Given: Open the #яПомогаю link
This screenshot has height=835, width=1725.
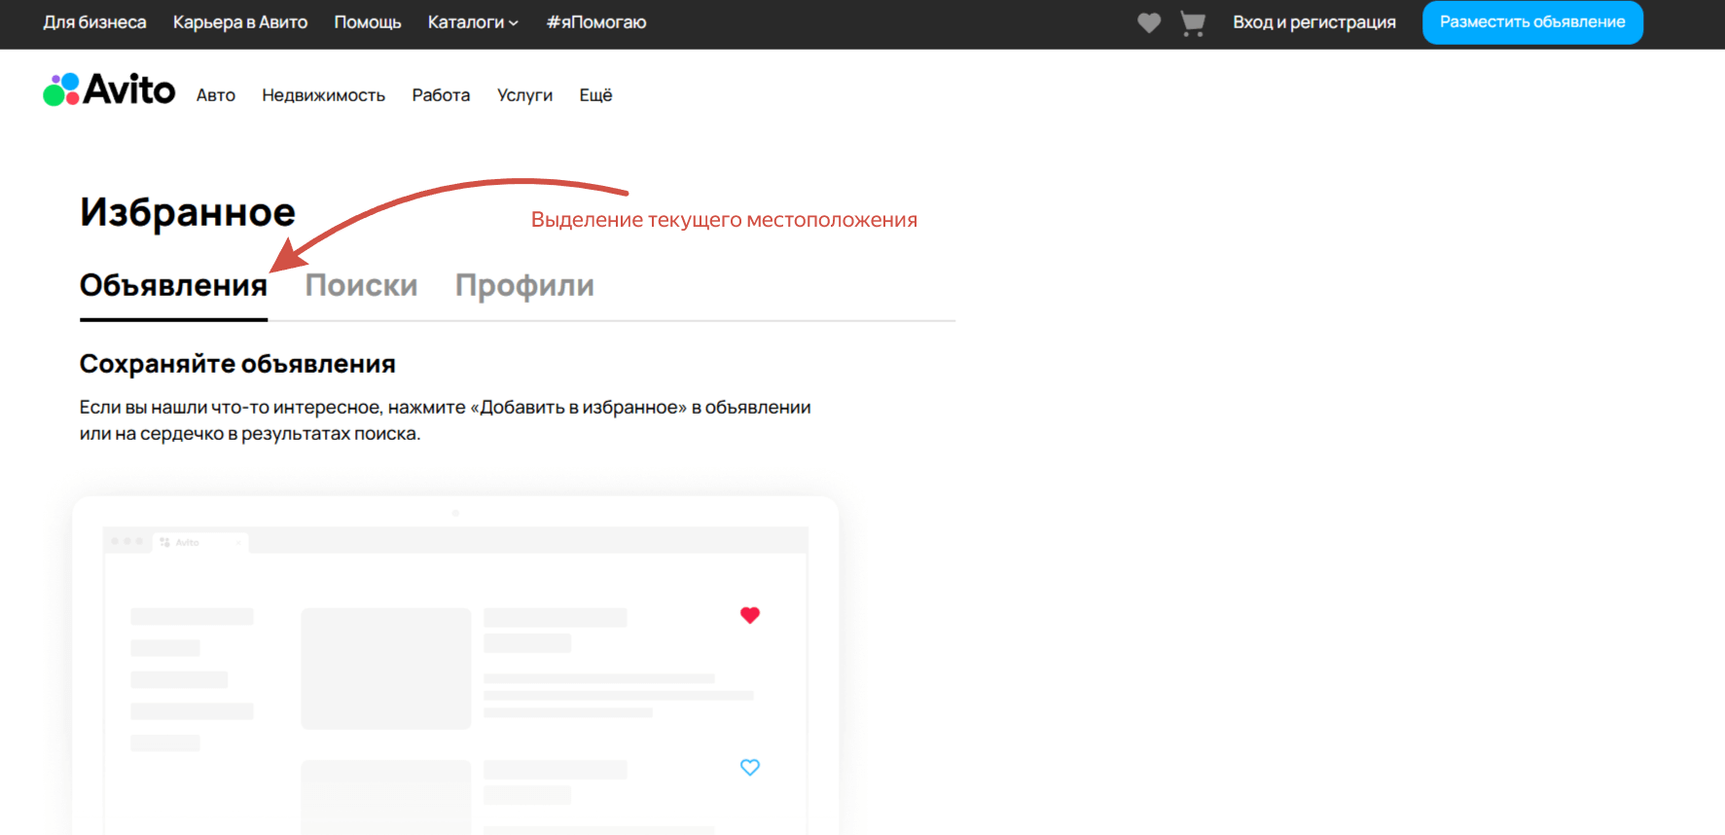Looking at the screenshot, I should click(596, 22).
